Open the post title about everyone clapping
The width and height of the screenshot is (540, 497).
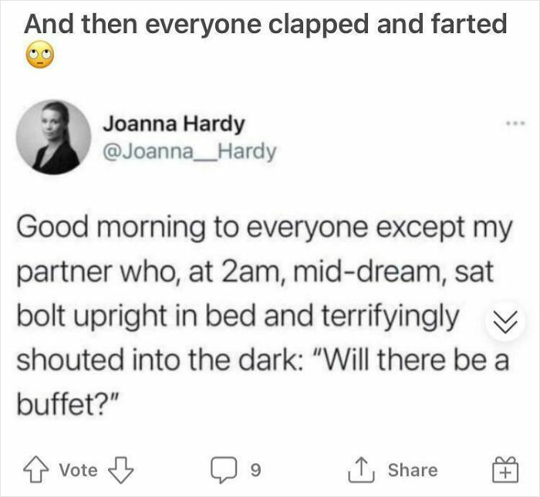click(x=265, y=24)
